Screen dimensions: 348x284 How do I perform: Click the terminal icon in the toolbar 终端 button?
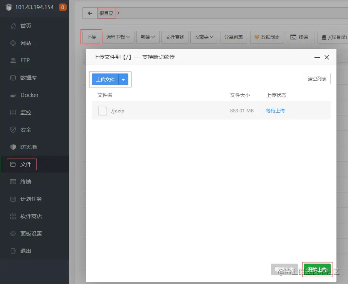tap(293, 37)
